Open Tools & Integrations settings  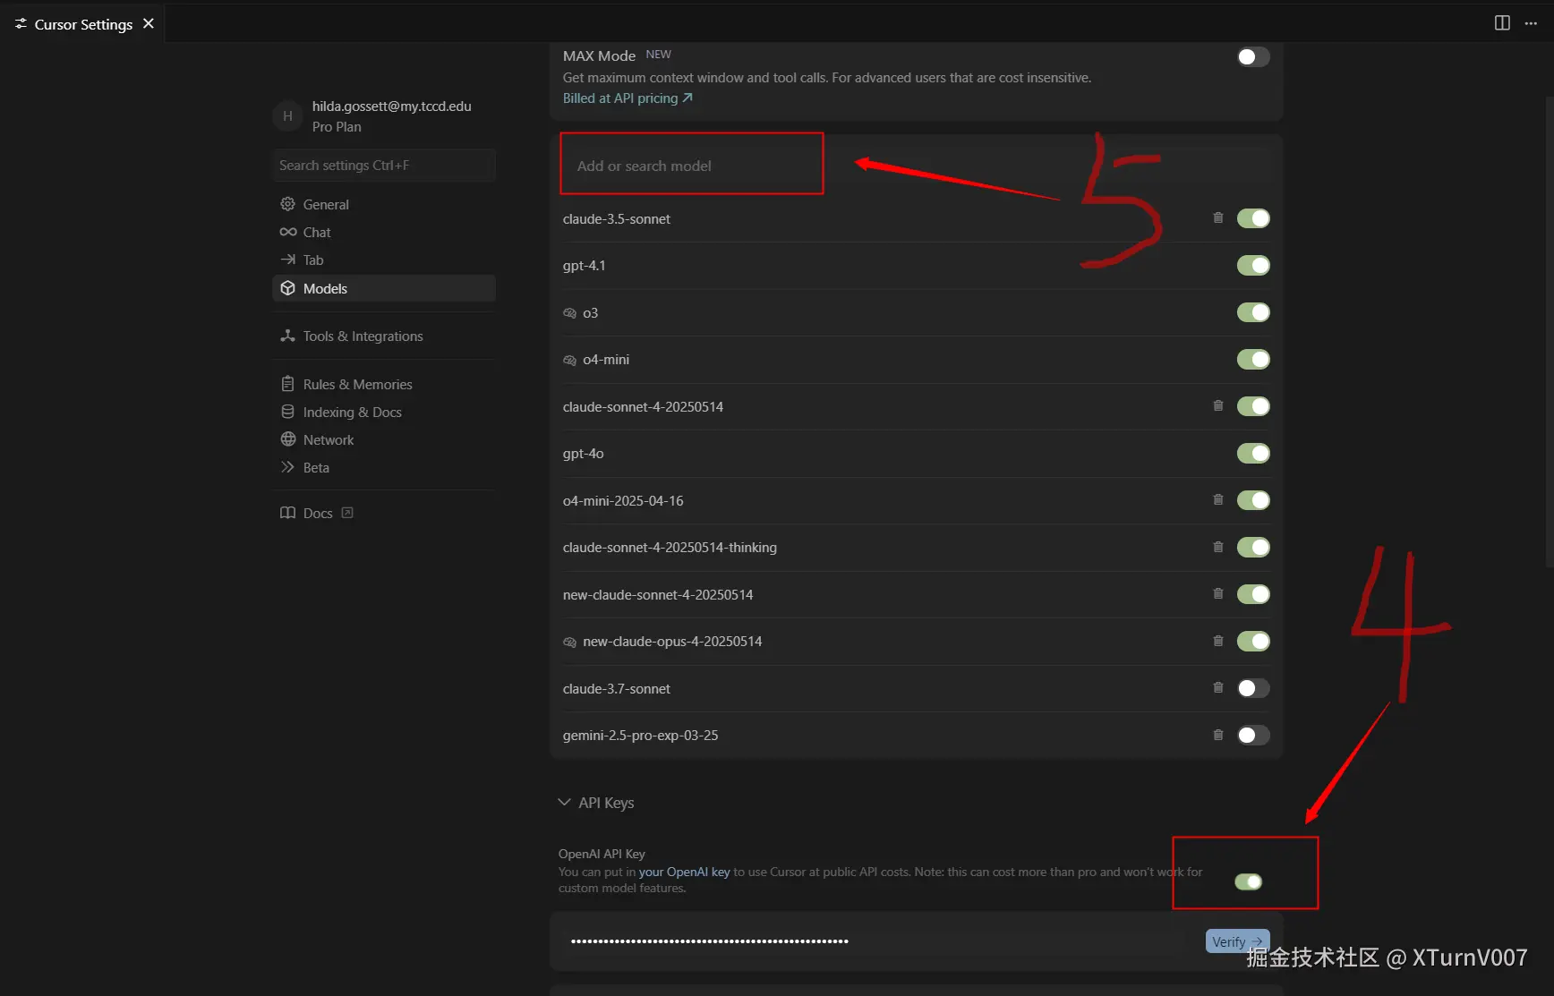click(x=384, y=336)
